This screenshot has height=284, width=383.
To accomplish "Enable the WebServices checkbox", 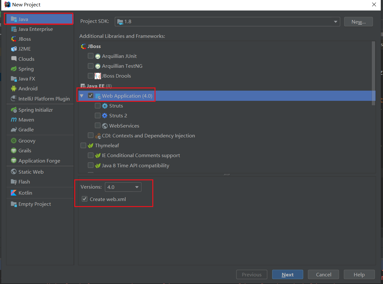I will coord(98,126).
